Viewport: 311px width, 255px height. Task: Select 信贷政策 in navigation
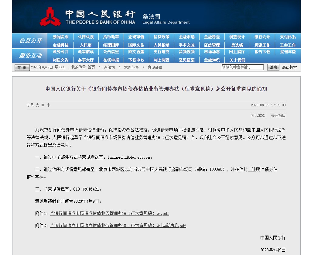click(162, 37)
